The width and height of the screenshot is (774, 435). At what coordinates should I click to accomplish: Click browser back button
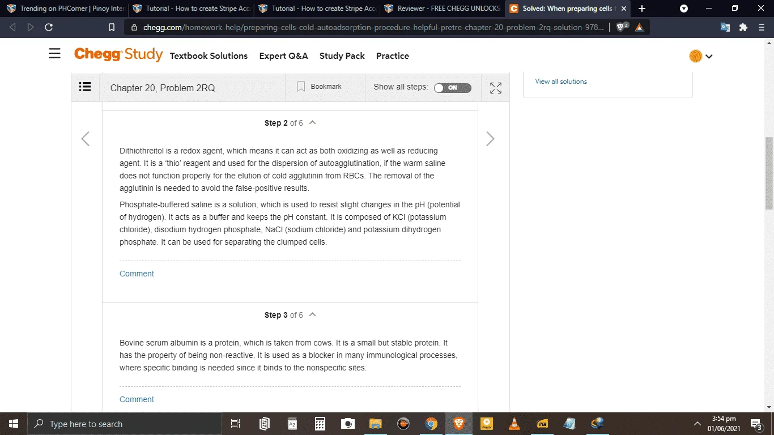coord(12,27)
